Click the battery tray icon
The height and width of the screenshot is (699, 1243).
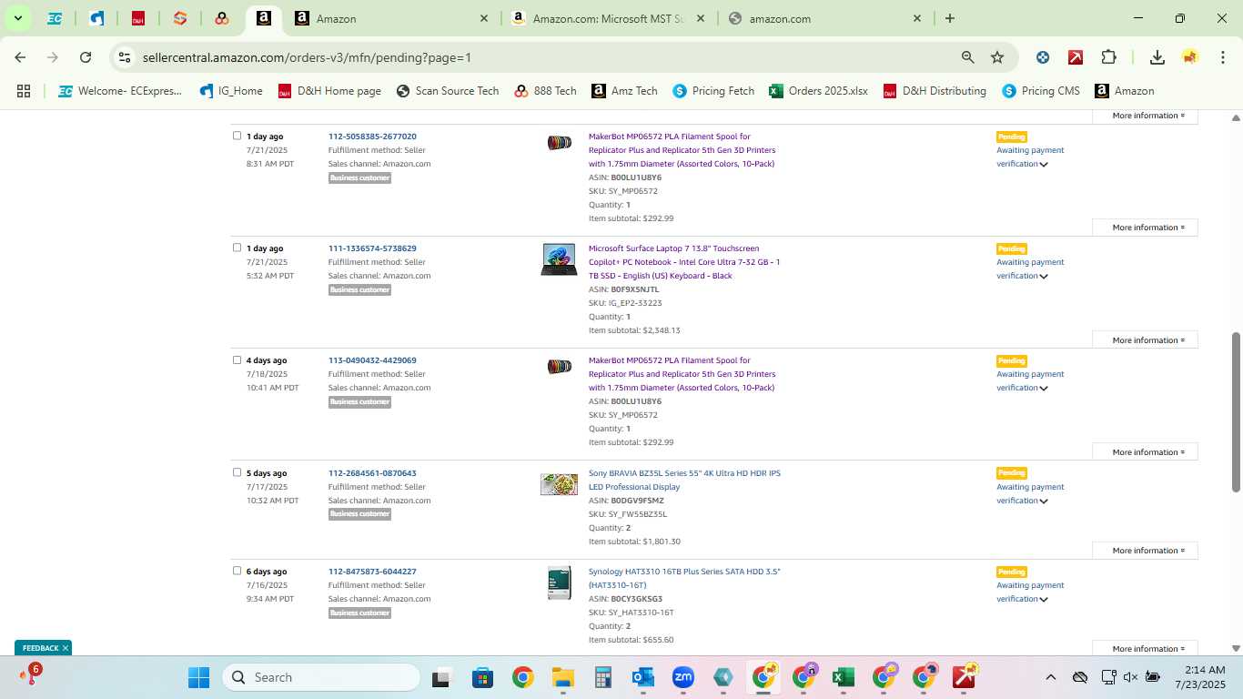[1152, 677]
